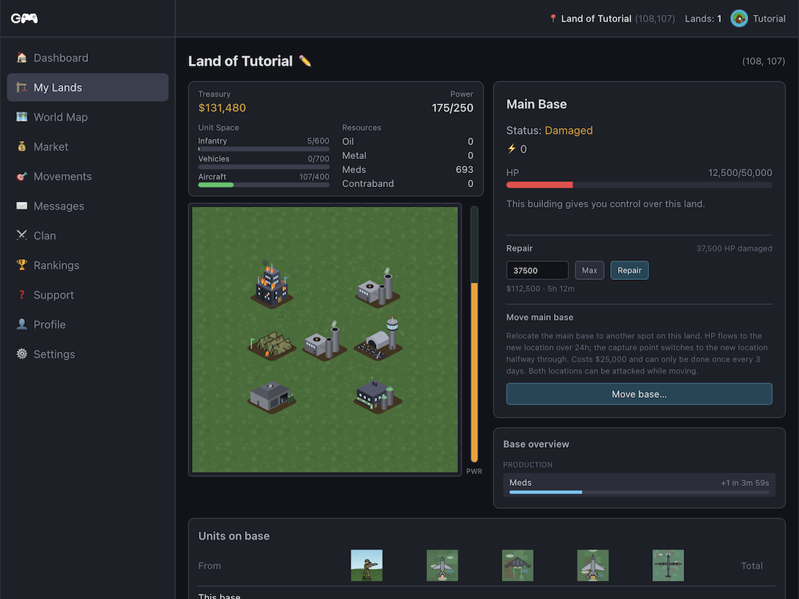Select the burning main base building on the map

(272, 285)
